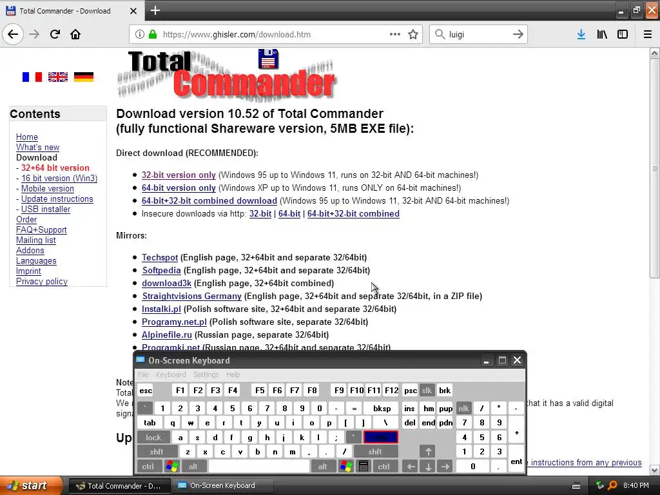Open What's new in Contents sidebar
Image resolution: width=660 pixels, height=495 pixels.
pos(37,148)
